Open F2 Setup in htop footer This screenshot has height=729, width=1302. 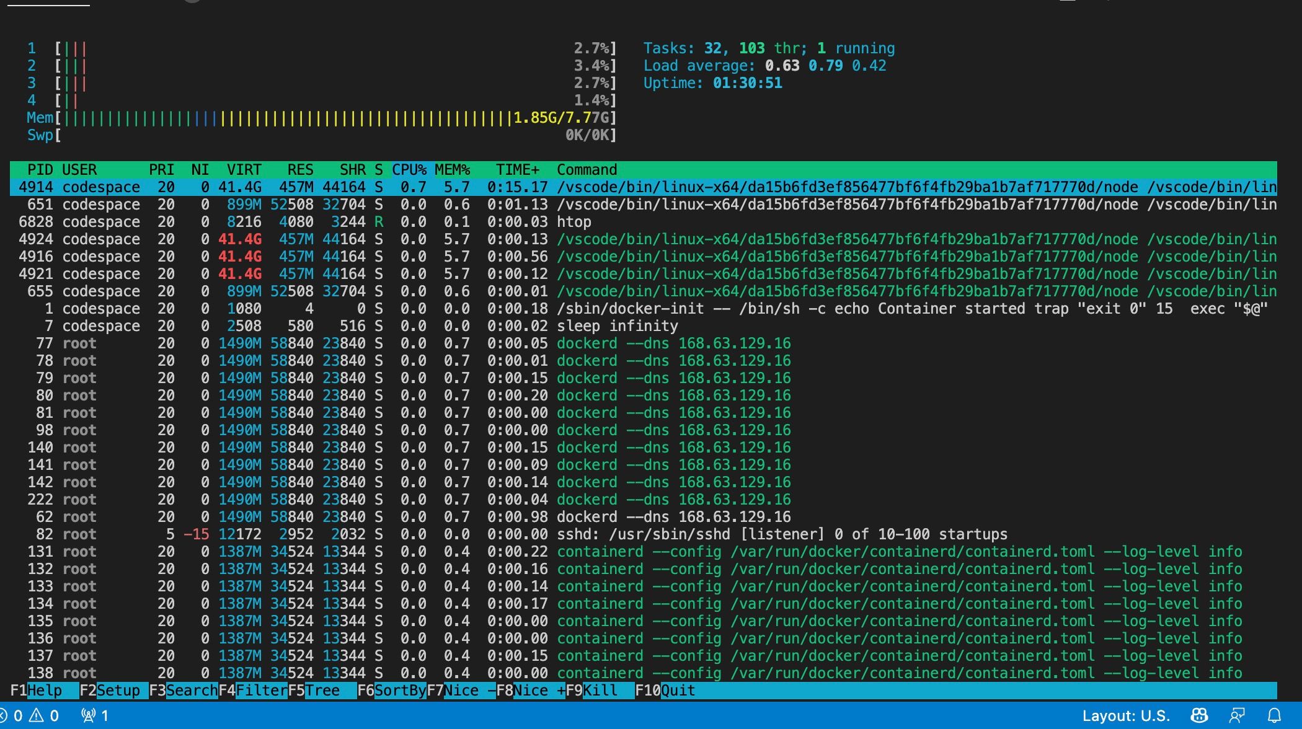click(118, 691)
